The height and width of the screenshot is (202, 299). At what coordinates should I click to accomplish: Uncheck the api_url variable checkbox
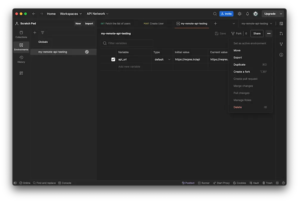point(113,59)
